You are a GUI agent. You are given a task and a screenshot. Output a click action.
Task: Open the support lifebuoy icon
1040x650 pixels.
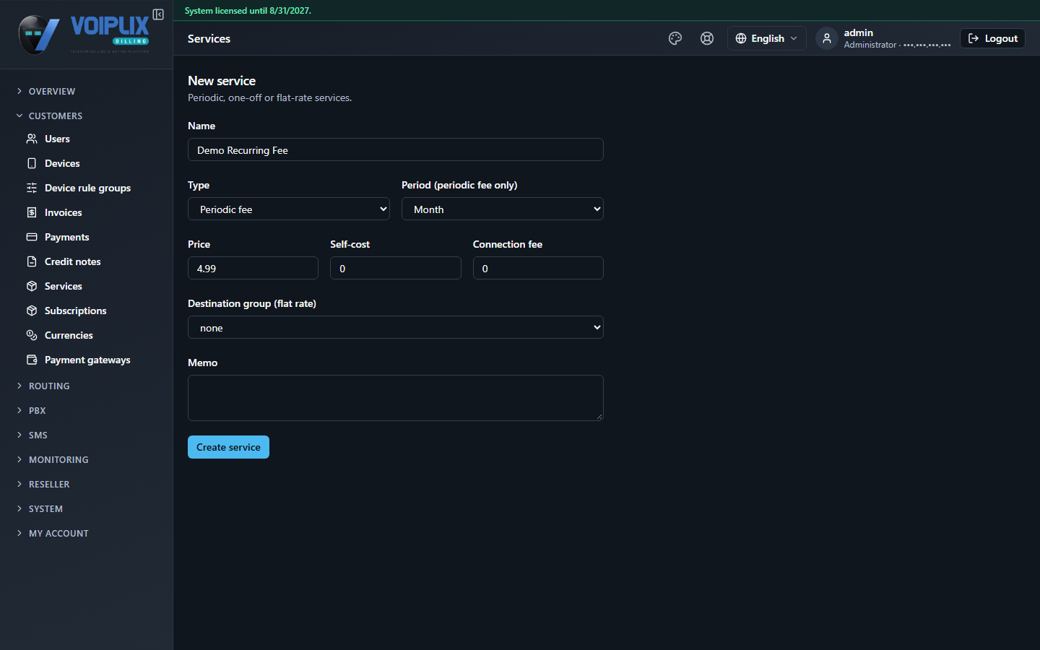pos(707,38)
